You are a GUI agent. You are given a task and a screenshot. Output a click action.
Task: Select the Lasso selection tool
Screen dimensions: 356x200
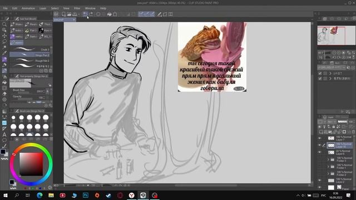[x=4, y=42]
